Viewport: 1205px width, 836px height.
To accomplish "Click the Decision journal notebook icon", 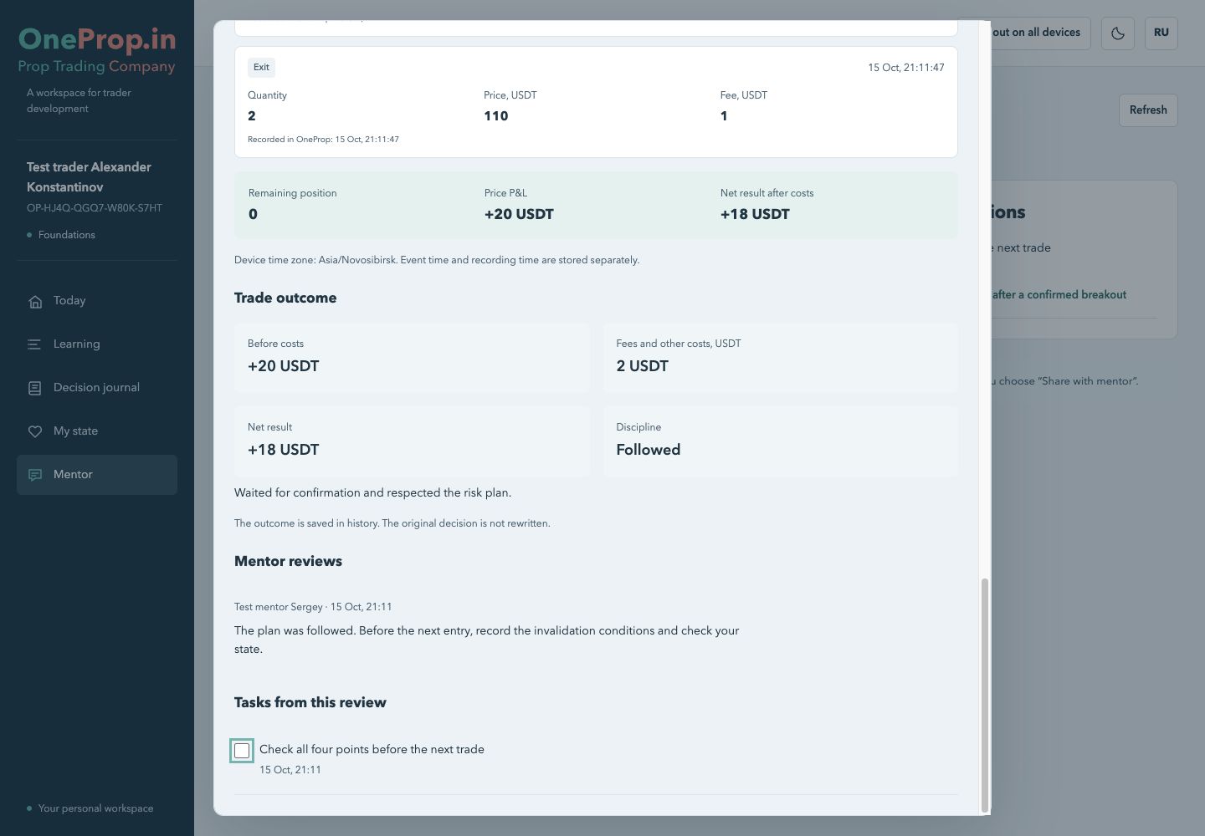I will [x=35, y=388].
